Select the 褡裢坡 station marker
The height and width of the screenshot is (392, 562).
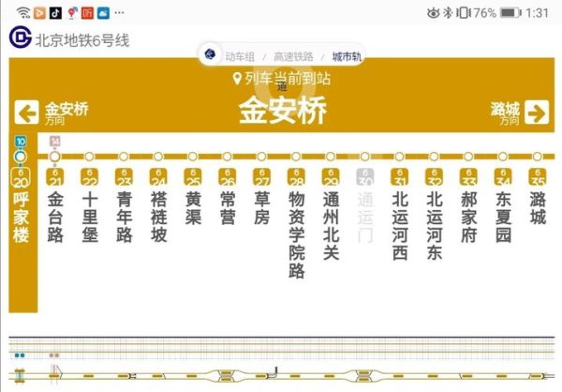[x=158, y=157]
